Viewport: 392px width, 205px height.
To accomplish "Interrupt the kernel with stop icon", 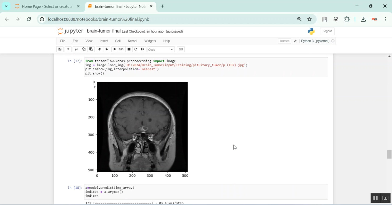I will 129,49.
